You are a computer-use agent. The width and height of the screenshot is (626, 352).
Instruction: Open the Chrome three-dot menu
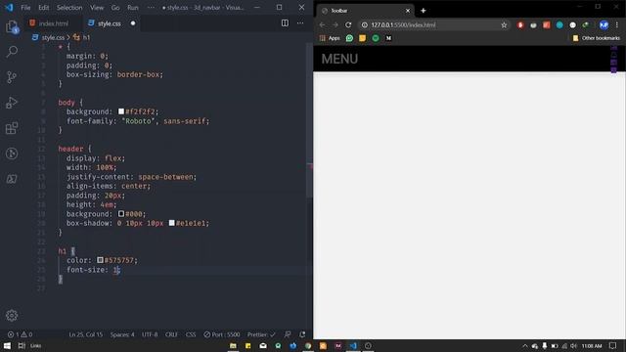617,24
